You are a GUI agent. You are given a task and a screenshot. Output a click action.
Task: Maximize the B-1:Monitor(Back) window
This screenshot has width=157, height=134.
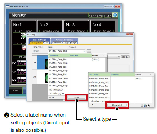point(112,6)
